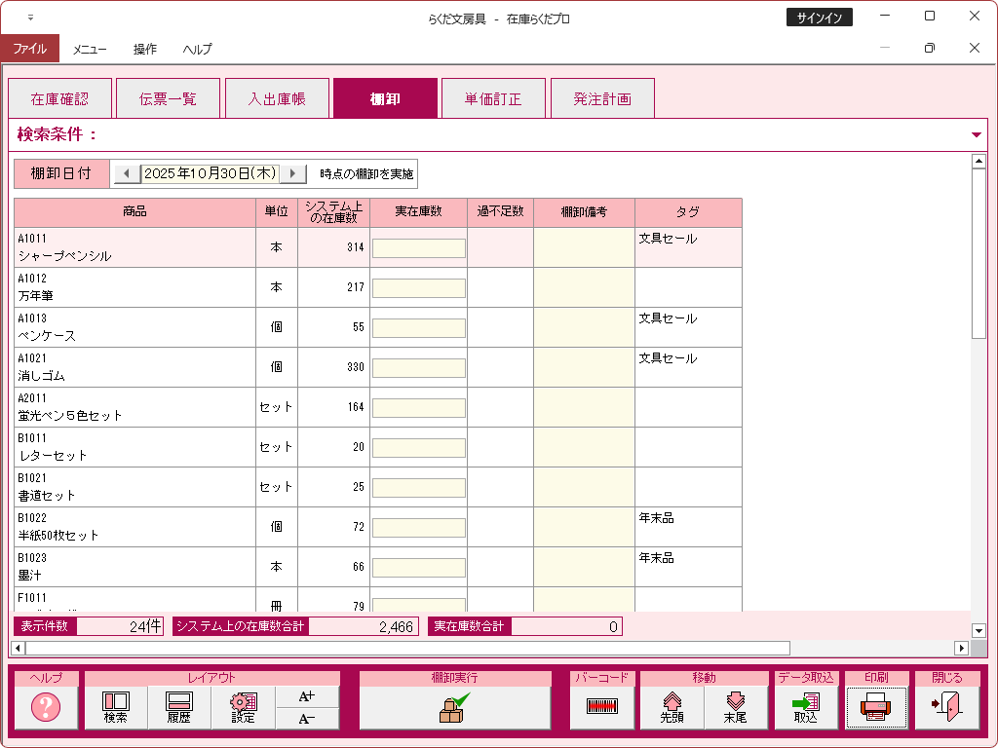Expand the 検索条件 panel arrow
This screenshot has height=748, width=998.
pyautogui.click(x=977, y=135)
